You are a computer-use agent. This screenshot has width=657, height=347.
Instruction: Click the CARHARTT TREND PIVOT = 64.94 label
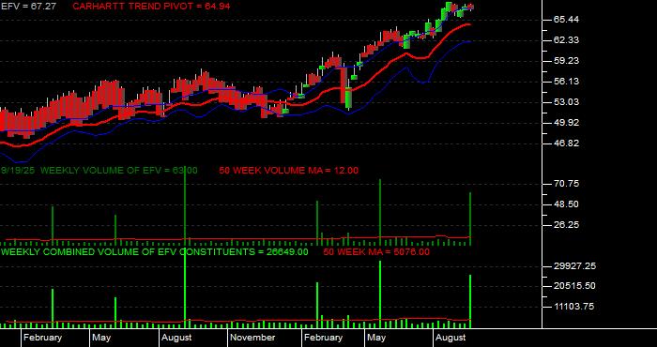151,7
